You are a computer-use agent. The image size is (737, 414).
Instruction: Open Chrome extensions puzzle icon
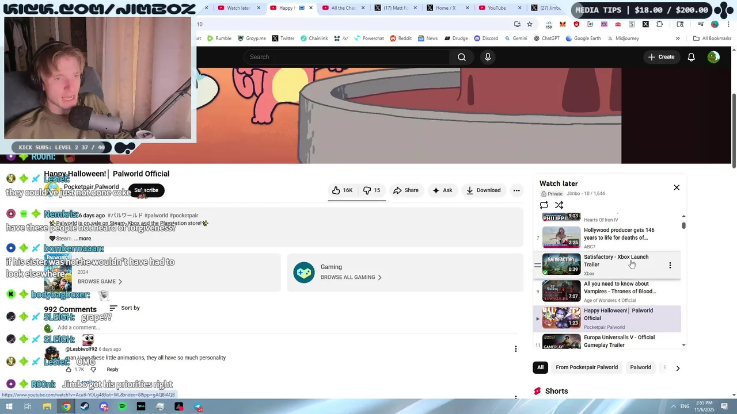pos(659,24)
